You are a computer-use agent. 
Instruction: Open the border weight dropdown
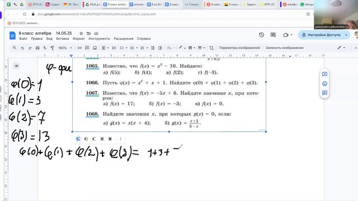coord(191,48)
